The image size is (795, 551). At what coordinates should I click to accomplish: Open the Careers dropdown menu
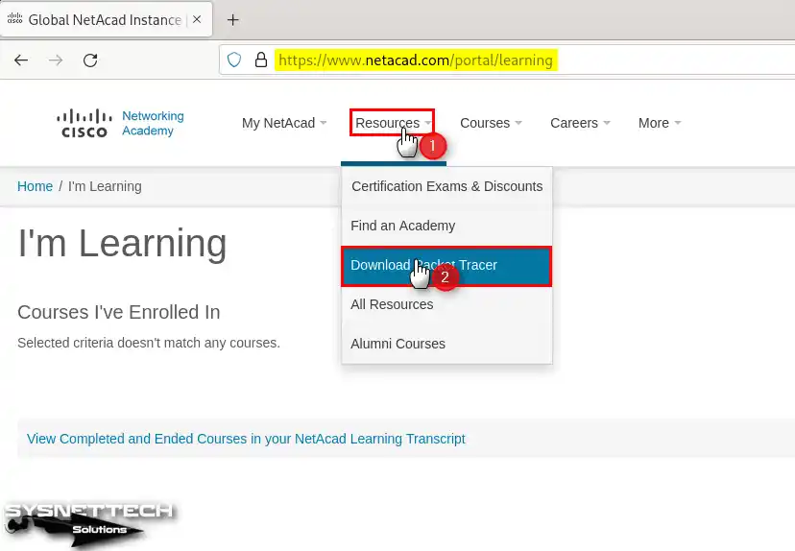pos(580,123)
